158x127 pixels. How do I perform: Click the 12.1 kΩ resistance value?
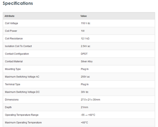point(86,39)
